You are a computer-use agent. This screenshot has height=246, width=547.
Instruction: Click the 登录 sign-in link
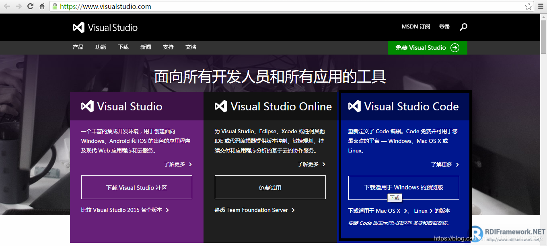coord(444,26)
